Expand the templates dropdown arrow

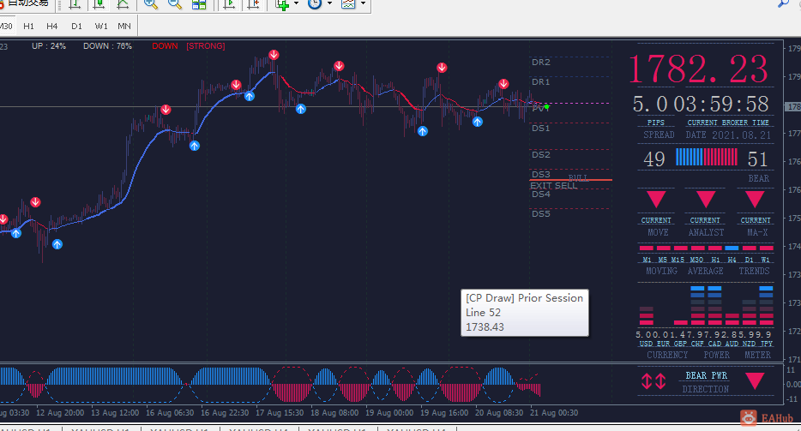click(364, 4)
